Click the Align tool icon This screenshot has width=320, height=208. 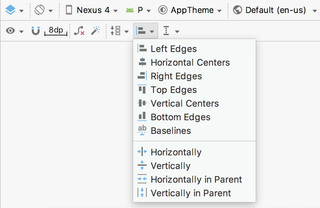[142, 31]
